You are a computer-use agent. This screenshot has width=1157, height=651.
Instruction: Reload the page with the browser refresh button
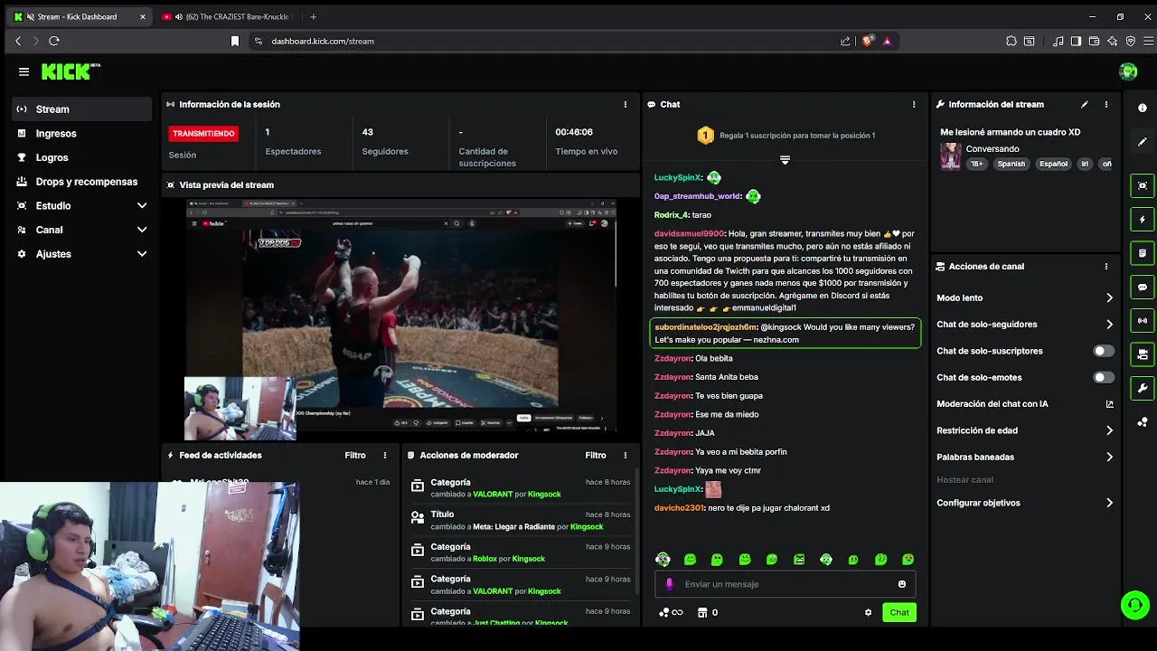point(54,41)
